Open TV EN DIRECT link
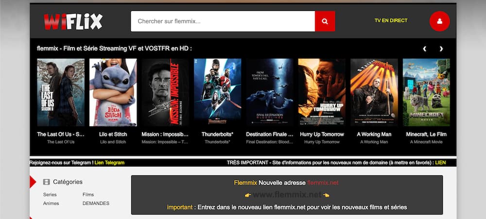The height and width of the screenshot is (219, 486). [391, 20]
